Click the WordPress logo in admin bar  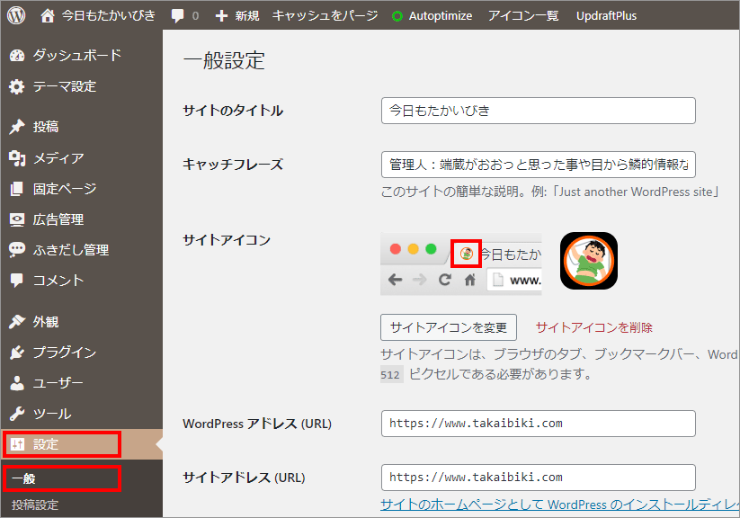tap(16, 15)
